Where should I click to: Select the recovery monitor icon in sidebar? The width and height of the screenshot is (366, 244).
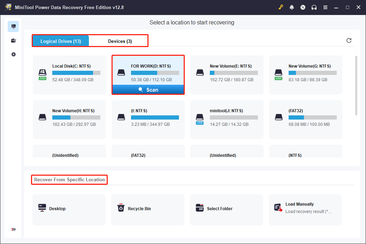click(x=13, y=26)
